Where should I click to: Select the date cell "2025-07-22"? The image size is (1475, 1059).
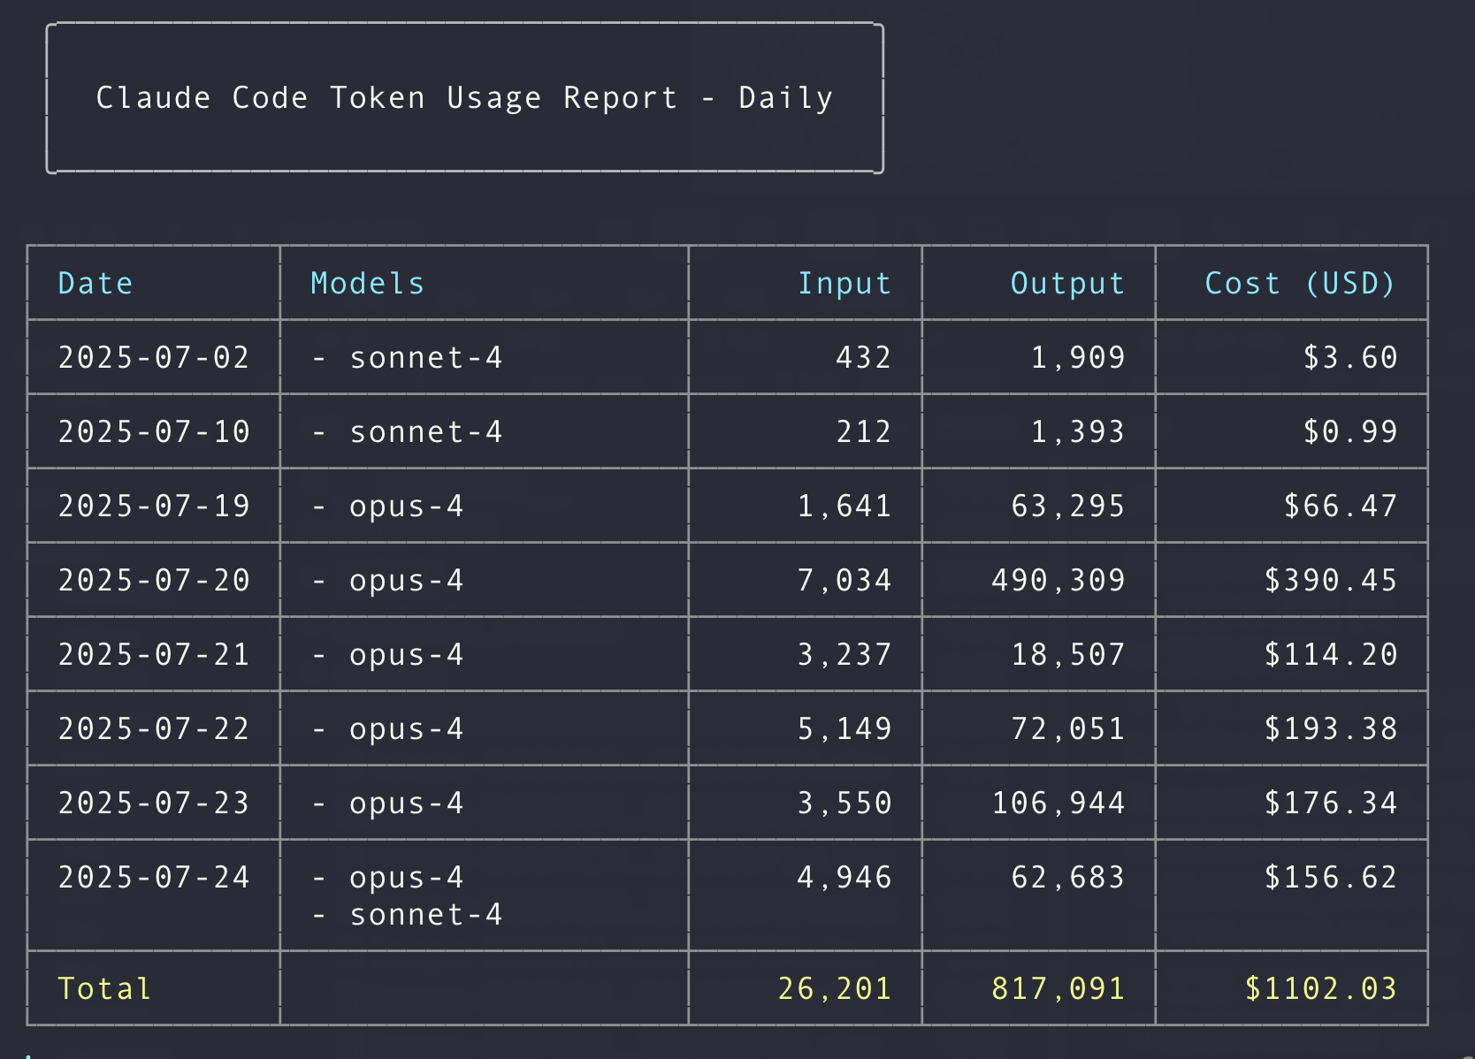[154, 728]
